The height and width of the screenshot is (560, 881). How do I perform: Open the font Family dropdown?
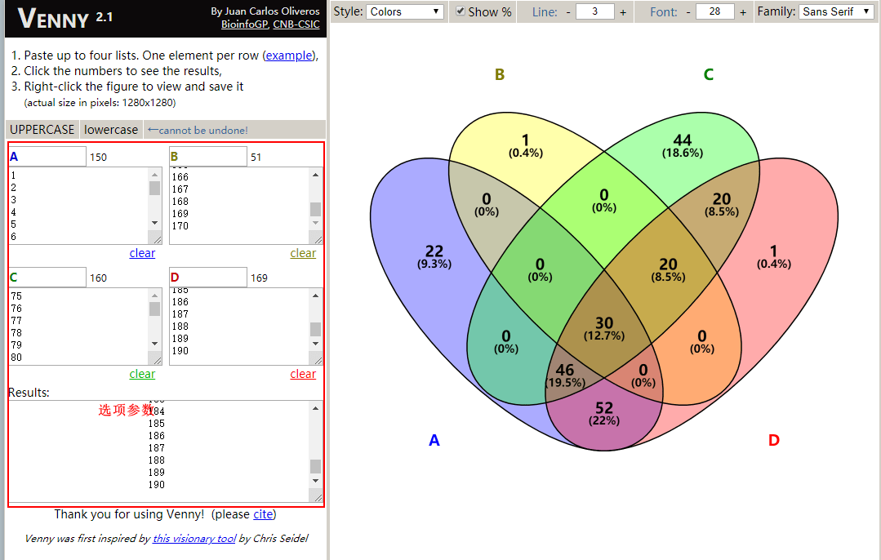coord(836,11)
